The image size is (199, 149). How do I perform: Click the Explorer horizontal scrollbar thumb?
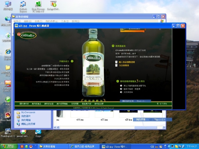coord(146,127)
